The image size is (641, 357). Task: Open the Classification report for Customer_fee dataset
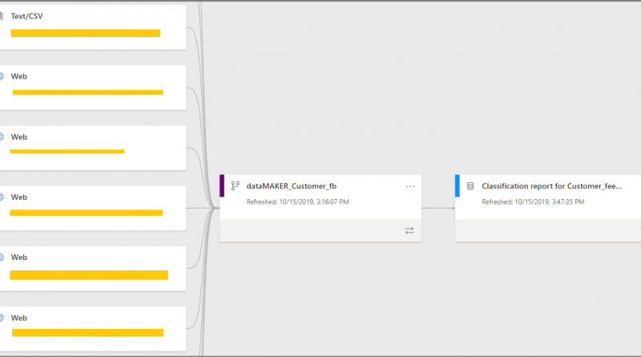tap(551, 185)
